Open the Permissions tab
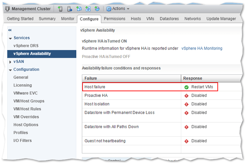The height and width of the screenshot is (164, 246). (x=115, y=19)
